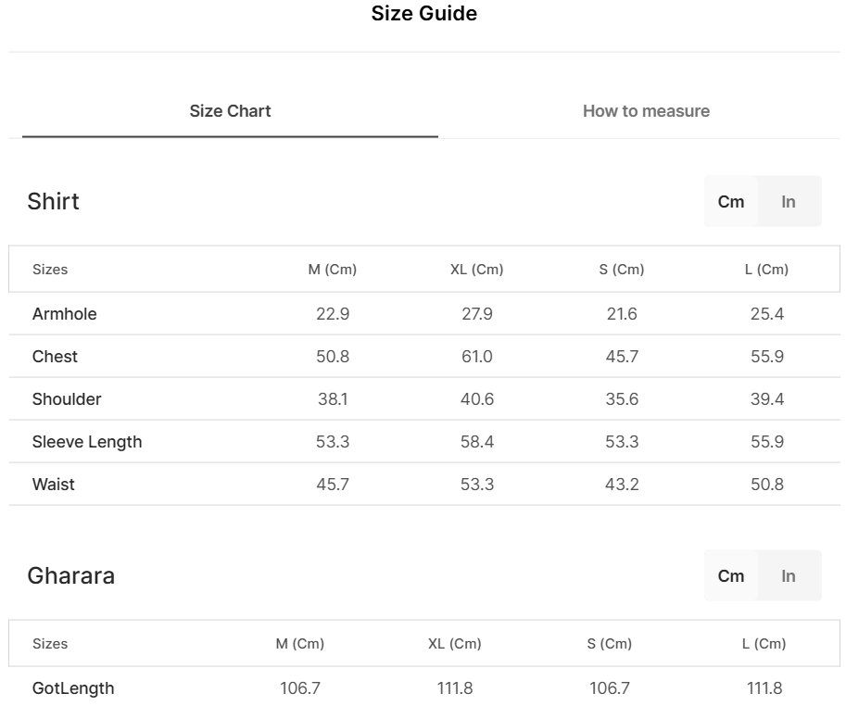Image resolution: width=846 pixels, height=706 pixels.
Task: Select Cm unit for Shirt table
Action: pyautogui.click(x=731, y=202)
